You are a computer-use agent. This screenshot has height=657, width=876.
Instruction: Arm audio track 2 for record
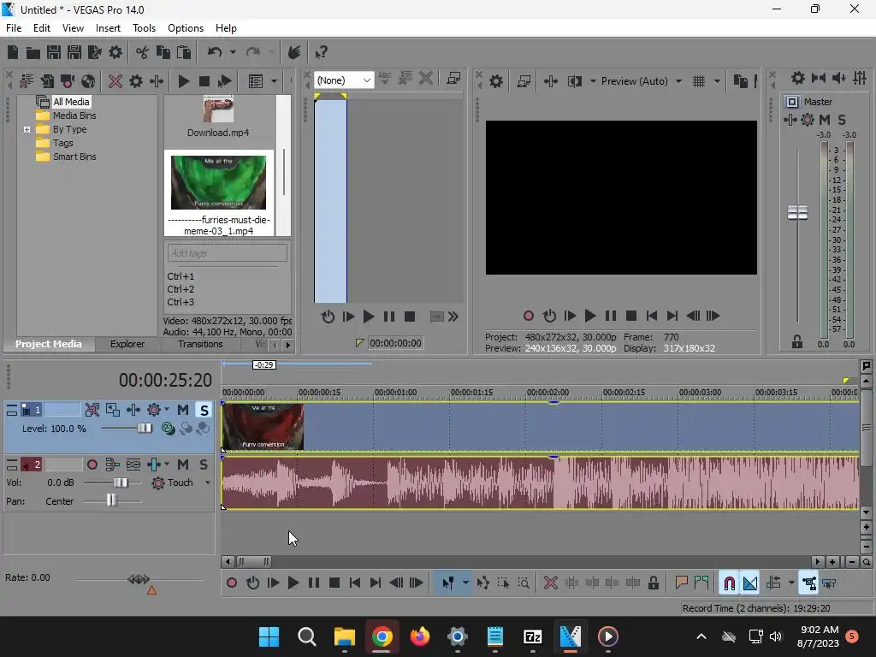92,465
